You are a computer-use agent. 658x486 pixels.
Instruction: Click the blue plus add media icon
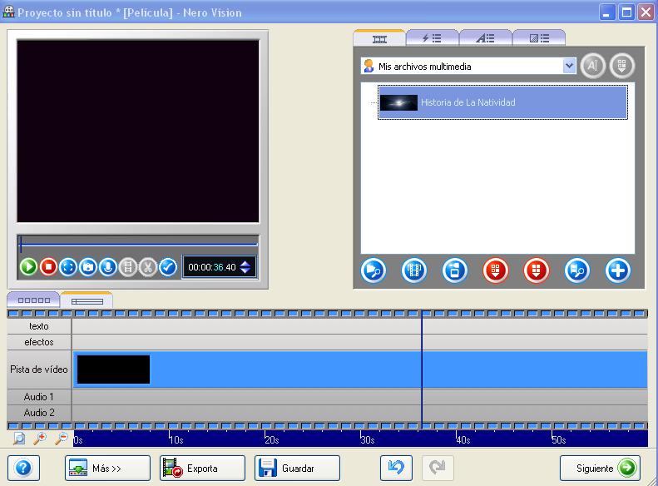pos(617,270)
